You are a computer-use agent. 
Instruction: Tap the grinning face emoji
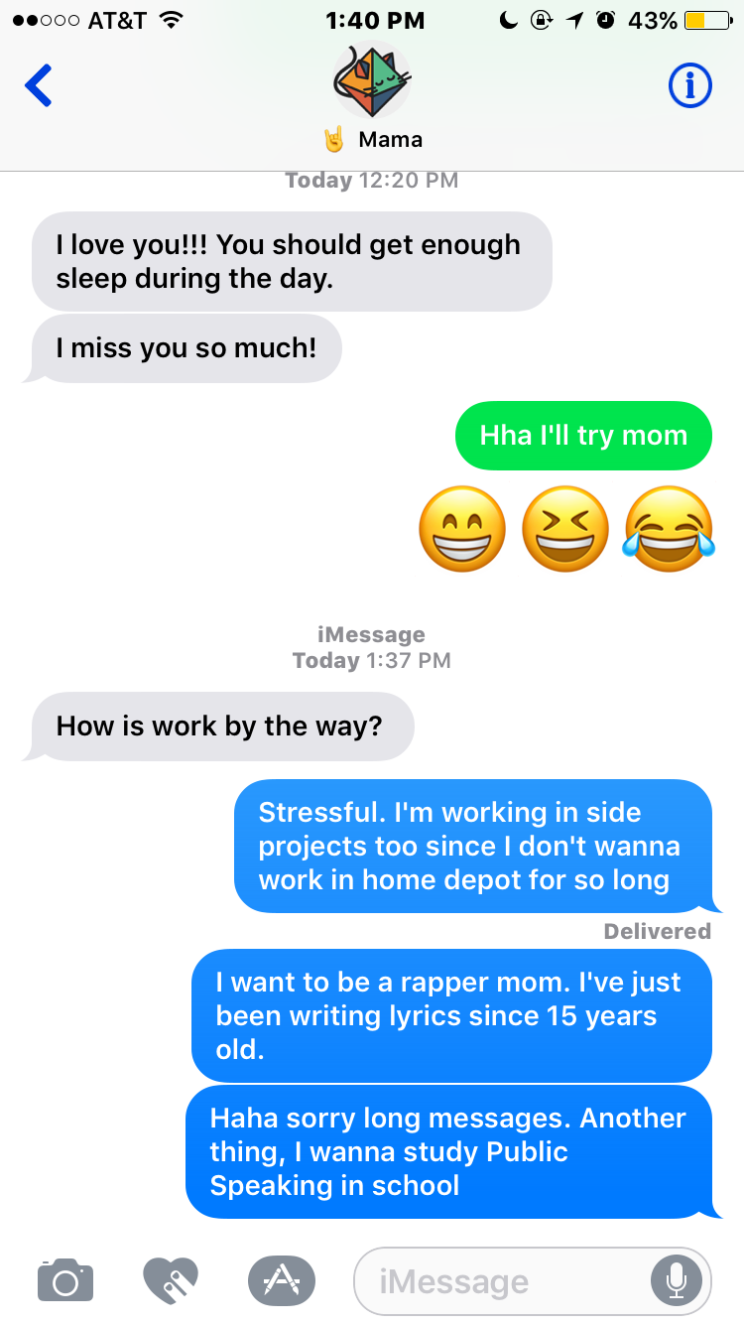tap(462, 530)
